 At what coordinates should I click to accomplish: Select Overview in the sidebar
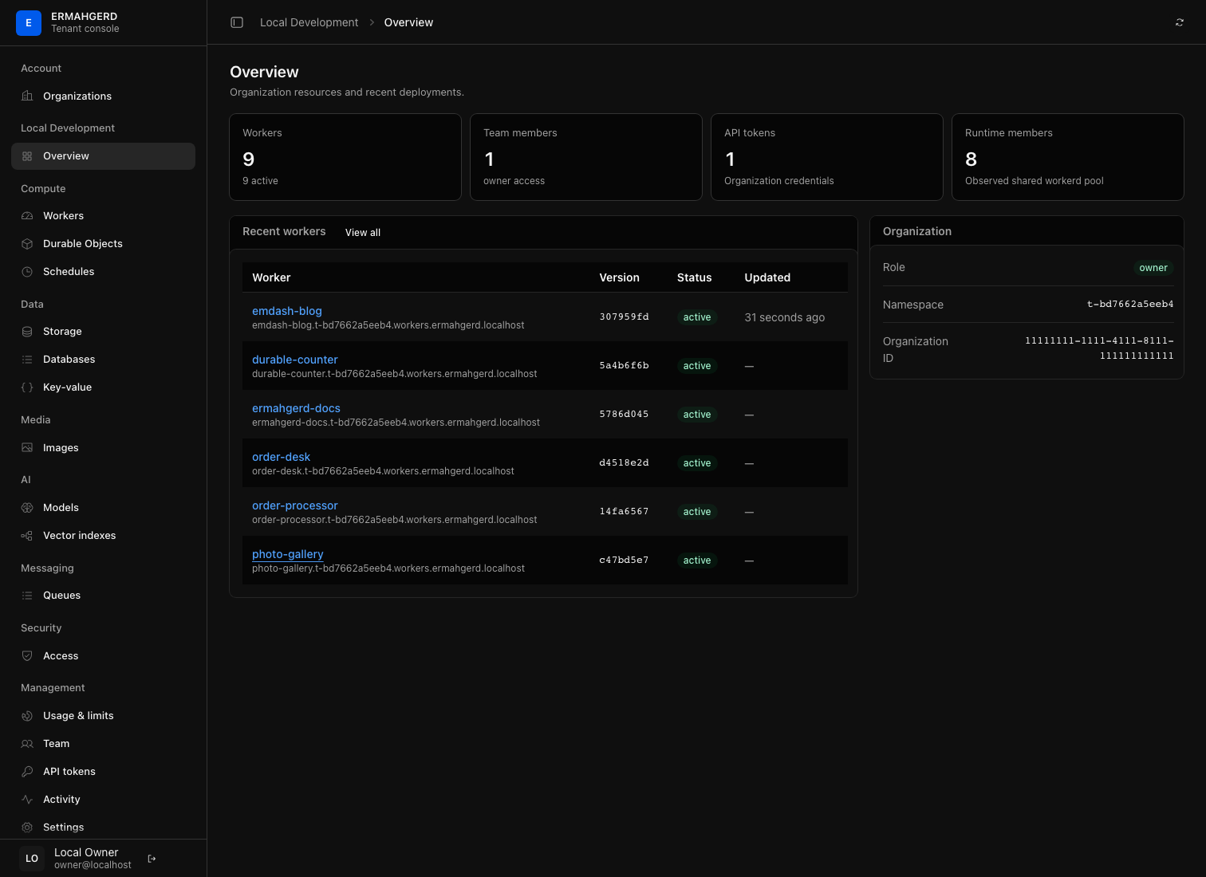(103, 156)
